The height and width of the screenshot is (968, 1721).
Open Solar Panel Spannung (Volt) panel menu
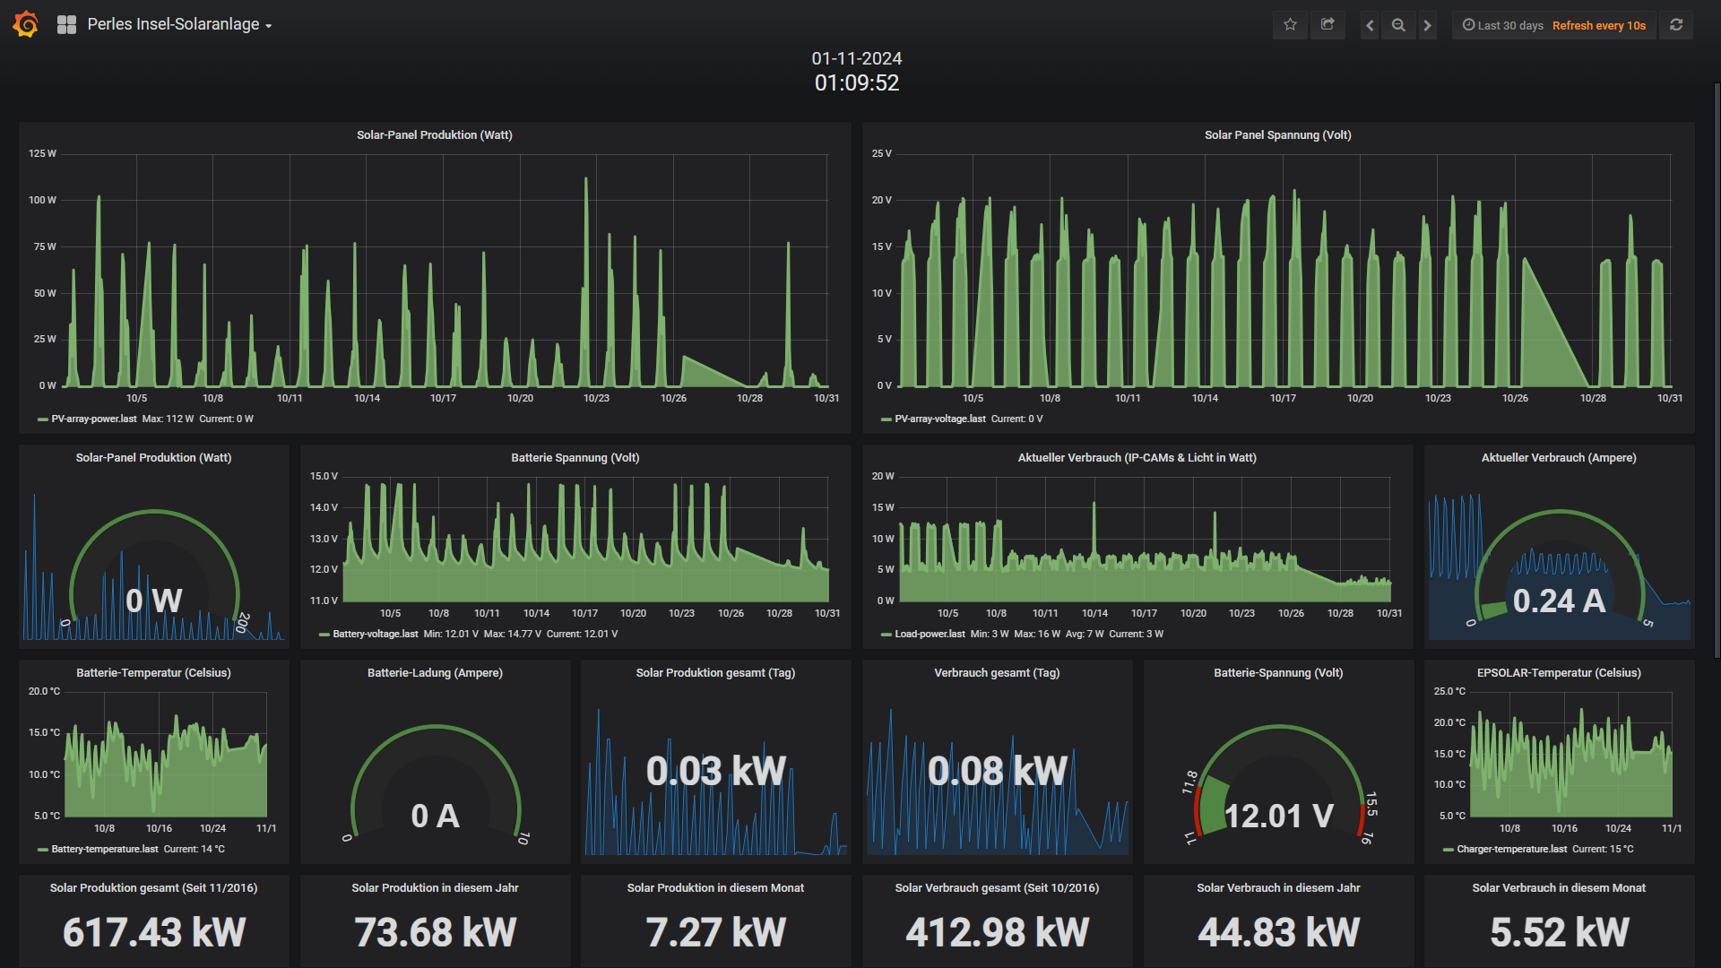[1277, 135]
